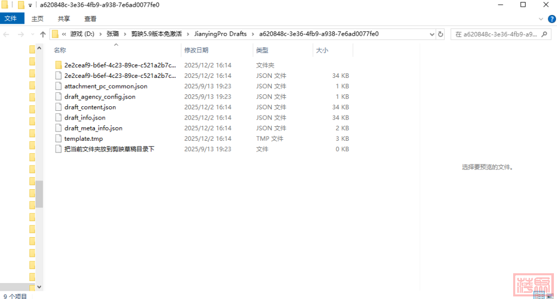The height and width of the screenshot is (299, 557).
Task: Open the 文件 menu
Action: (11, 19)
